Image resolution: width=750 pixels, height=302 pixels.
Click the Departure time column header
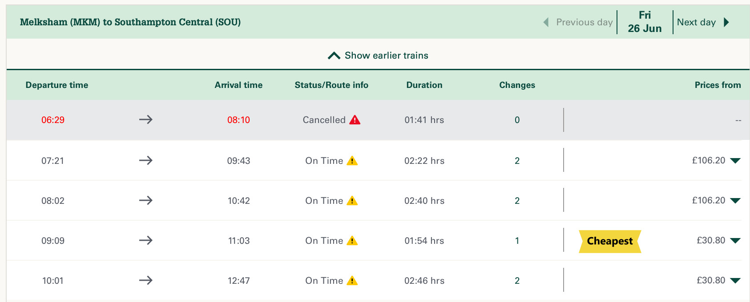(57, 85)
